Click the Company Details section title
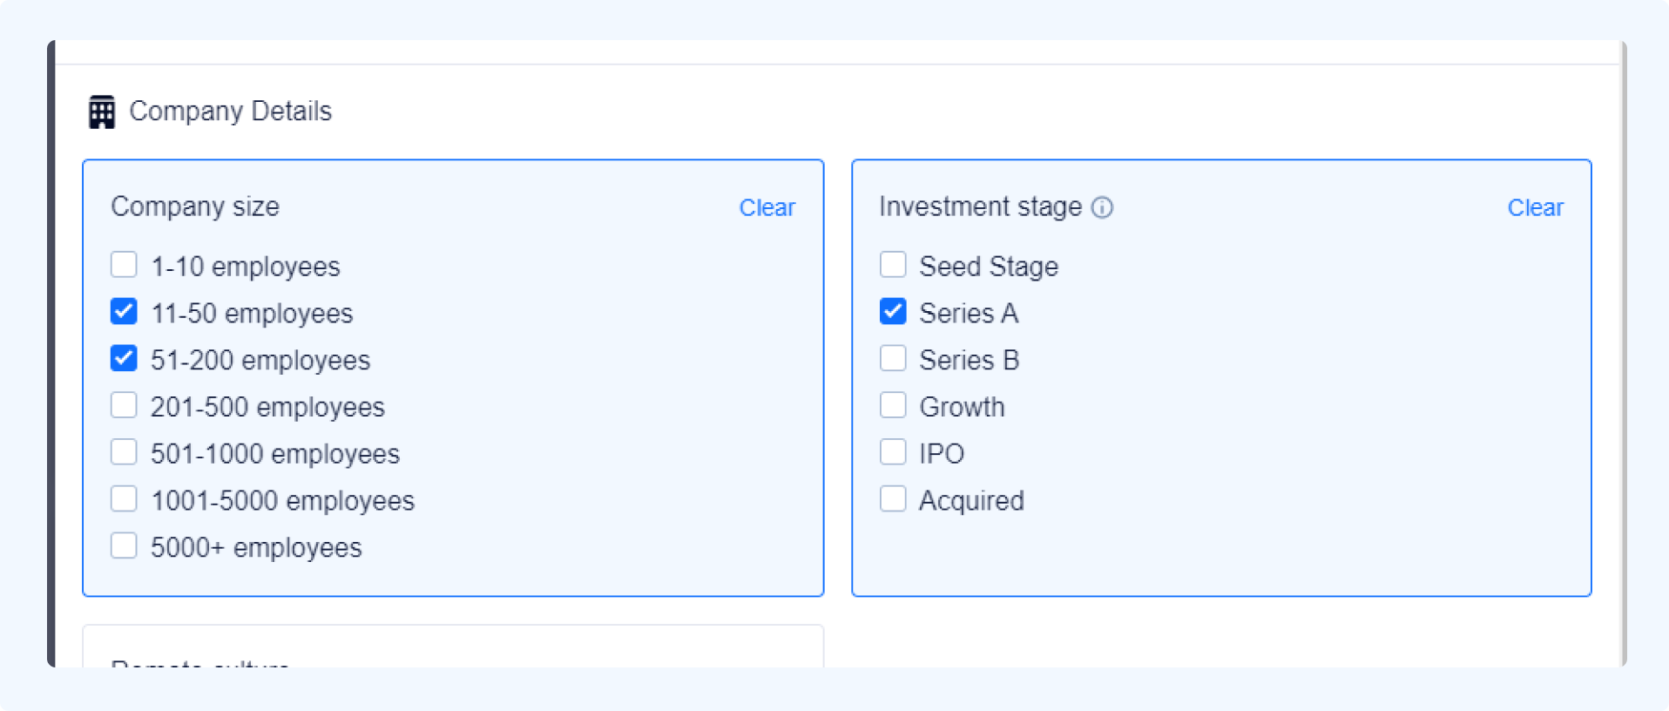1669x711 pixels. (231, 111)
